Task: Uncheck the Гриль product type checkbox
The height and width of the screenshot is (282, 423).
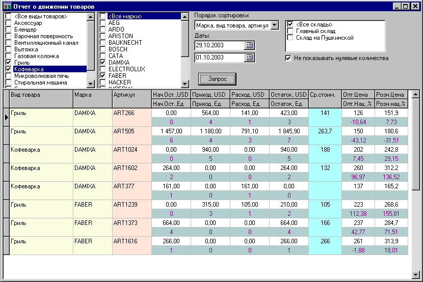Action: click(8, 63)
